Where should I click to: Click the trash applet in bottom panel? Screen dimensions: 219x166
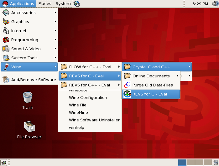click(x=216, y=163)
